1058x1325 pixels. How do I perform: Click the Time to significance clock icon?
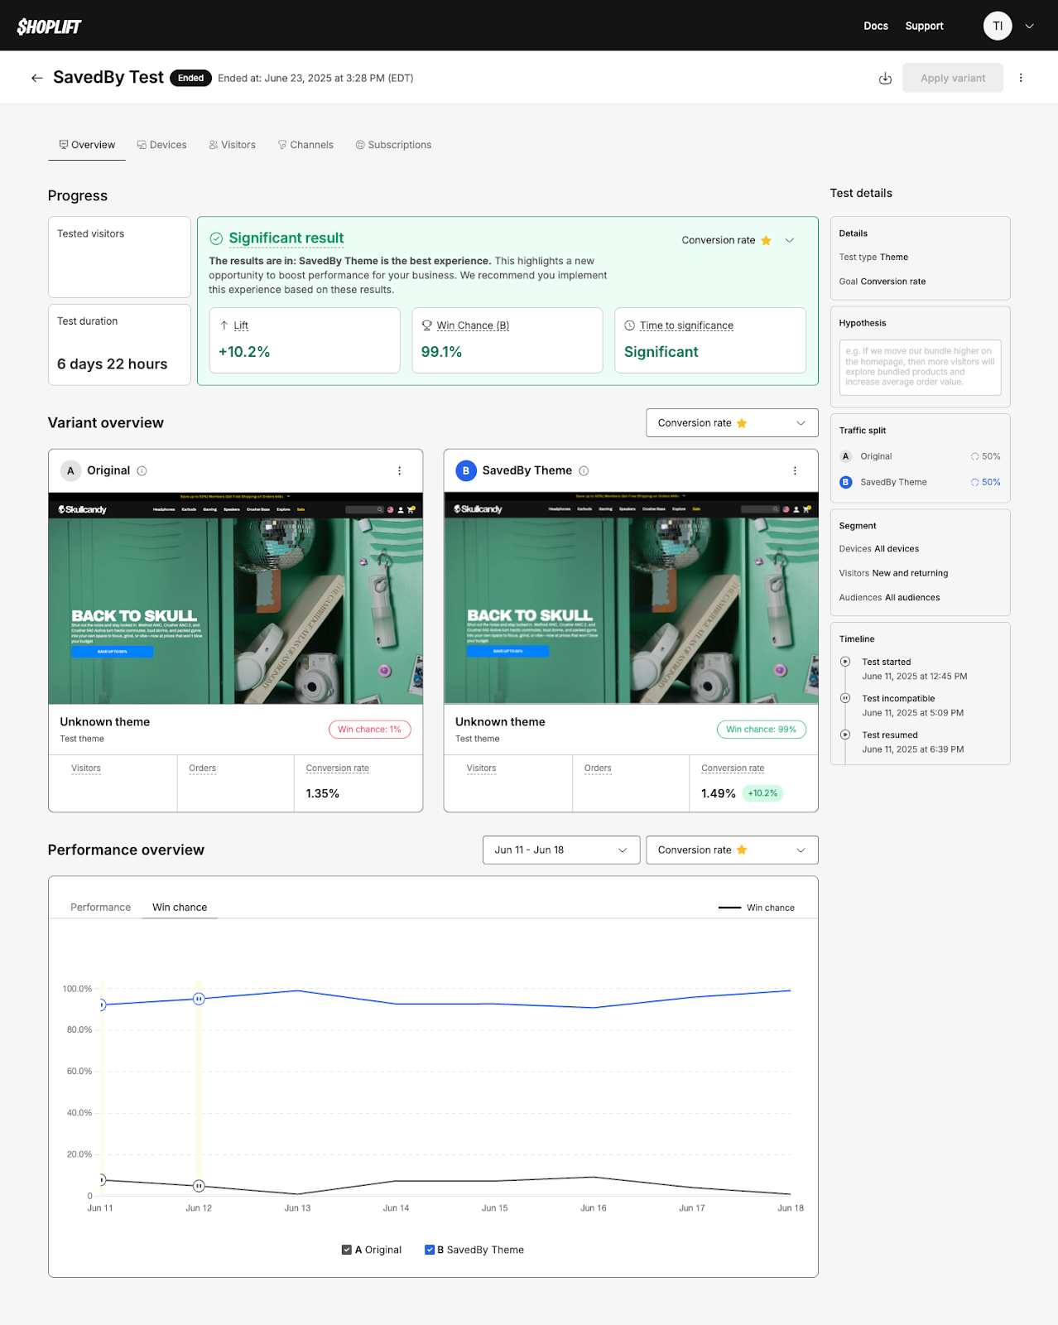(x=629, y=325)
